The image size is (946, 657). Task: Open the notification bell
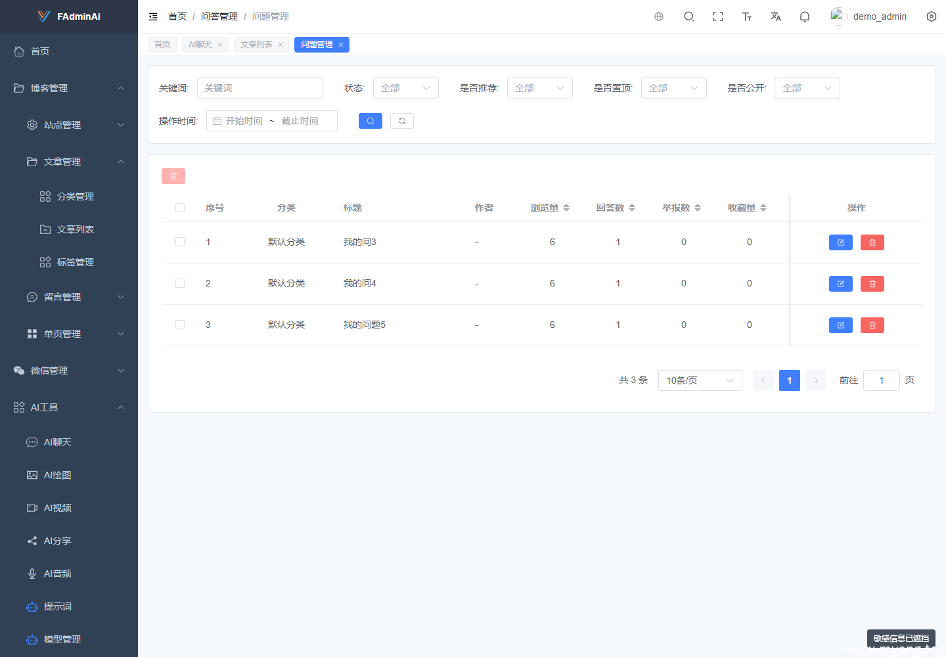(805, 16)
